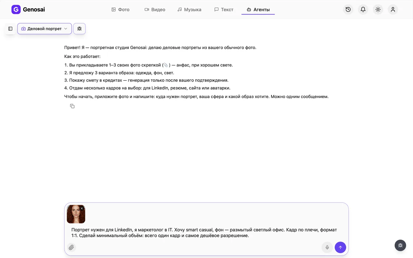
Task: Send the message with arrow button
Action: tap(340, 247)
